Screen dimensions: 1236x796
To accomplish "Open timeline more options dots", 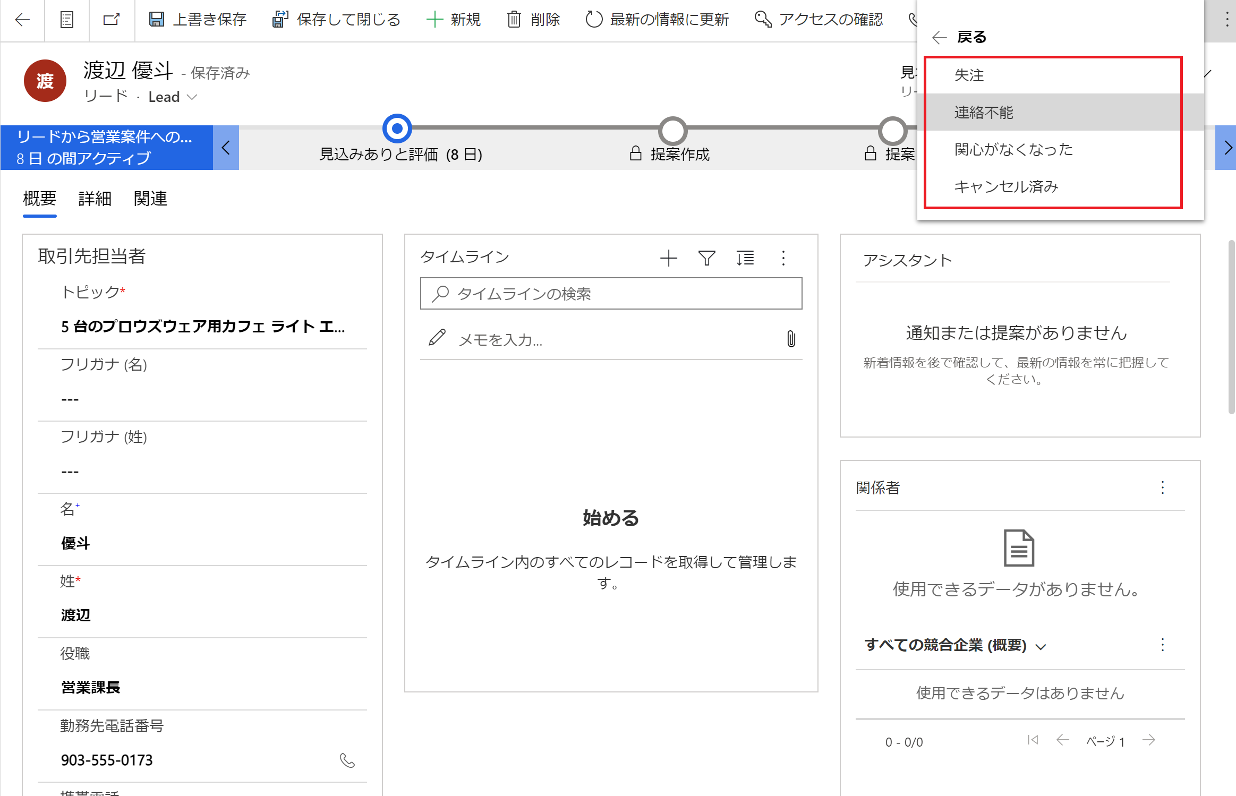I will [783, 259].
